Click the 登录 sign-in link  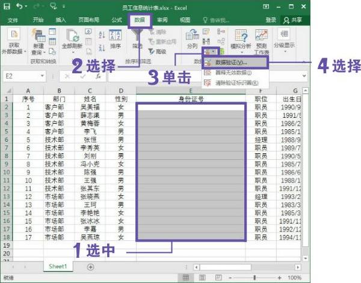click(x=271, y=20)
